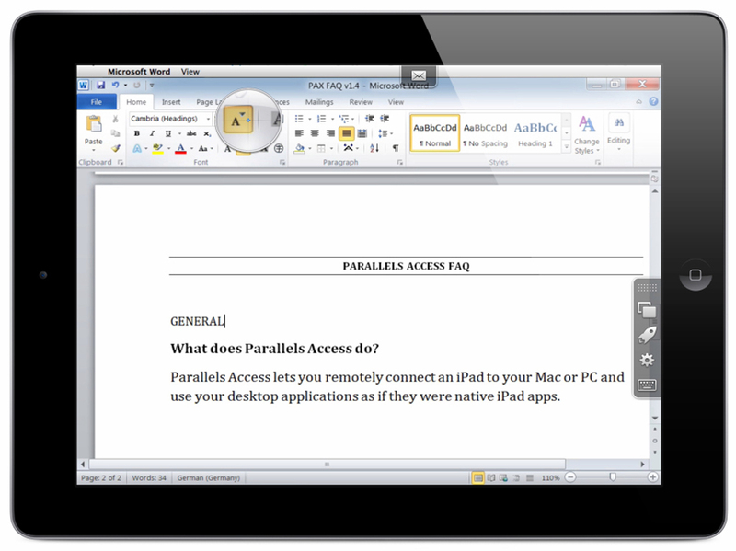
Task: Click the Multilevel List icon
Action: point(344,119)
